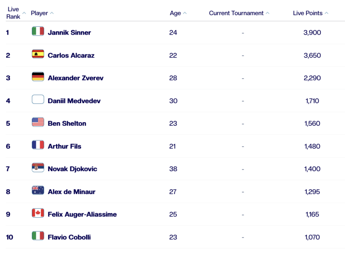Sort by Age column arrow
This screenshot has height=254, width=345.
tap(185, 13)
